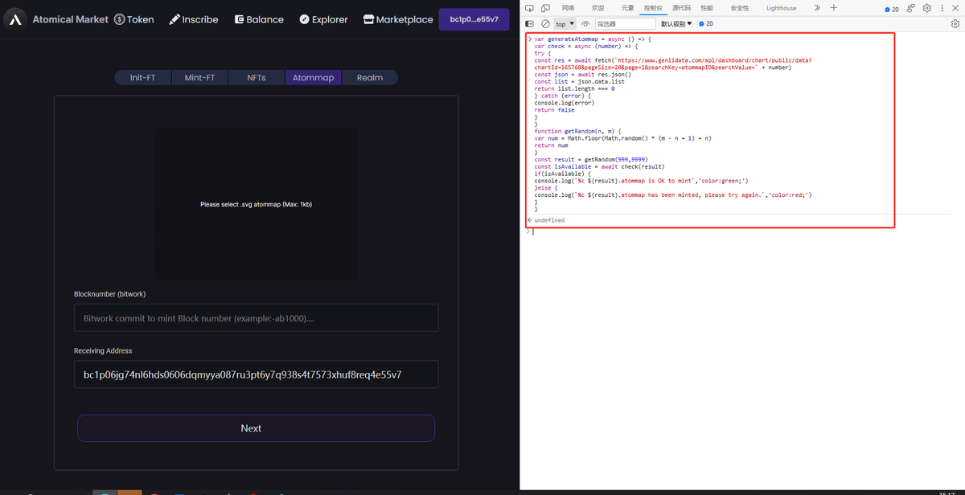The image size is (965, 495).
Task: Open the 20 issues badge in DevTools header
Action: pos(892,9)
